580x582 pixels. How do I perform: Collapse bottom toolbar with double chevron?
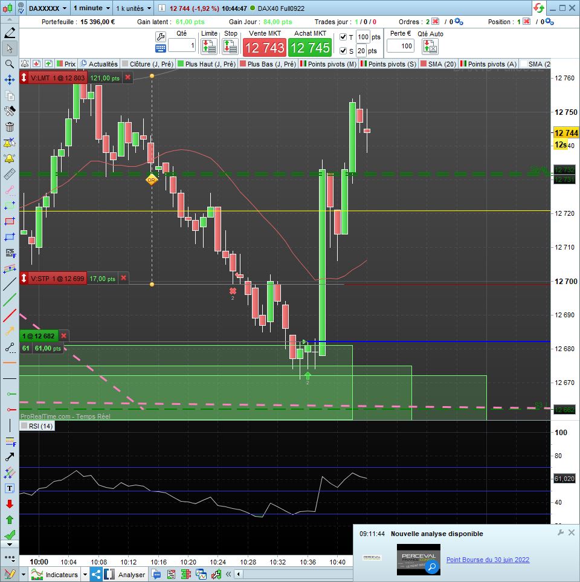tap(228, 575)
